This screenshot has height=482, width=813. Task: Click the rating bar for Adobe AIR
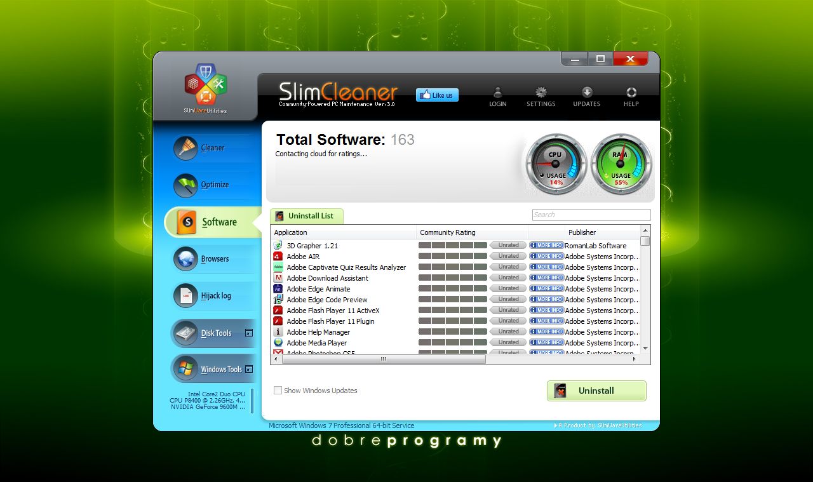[x=453, y=256]
